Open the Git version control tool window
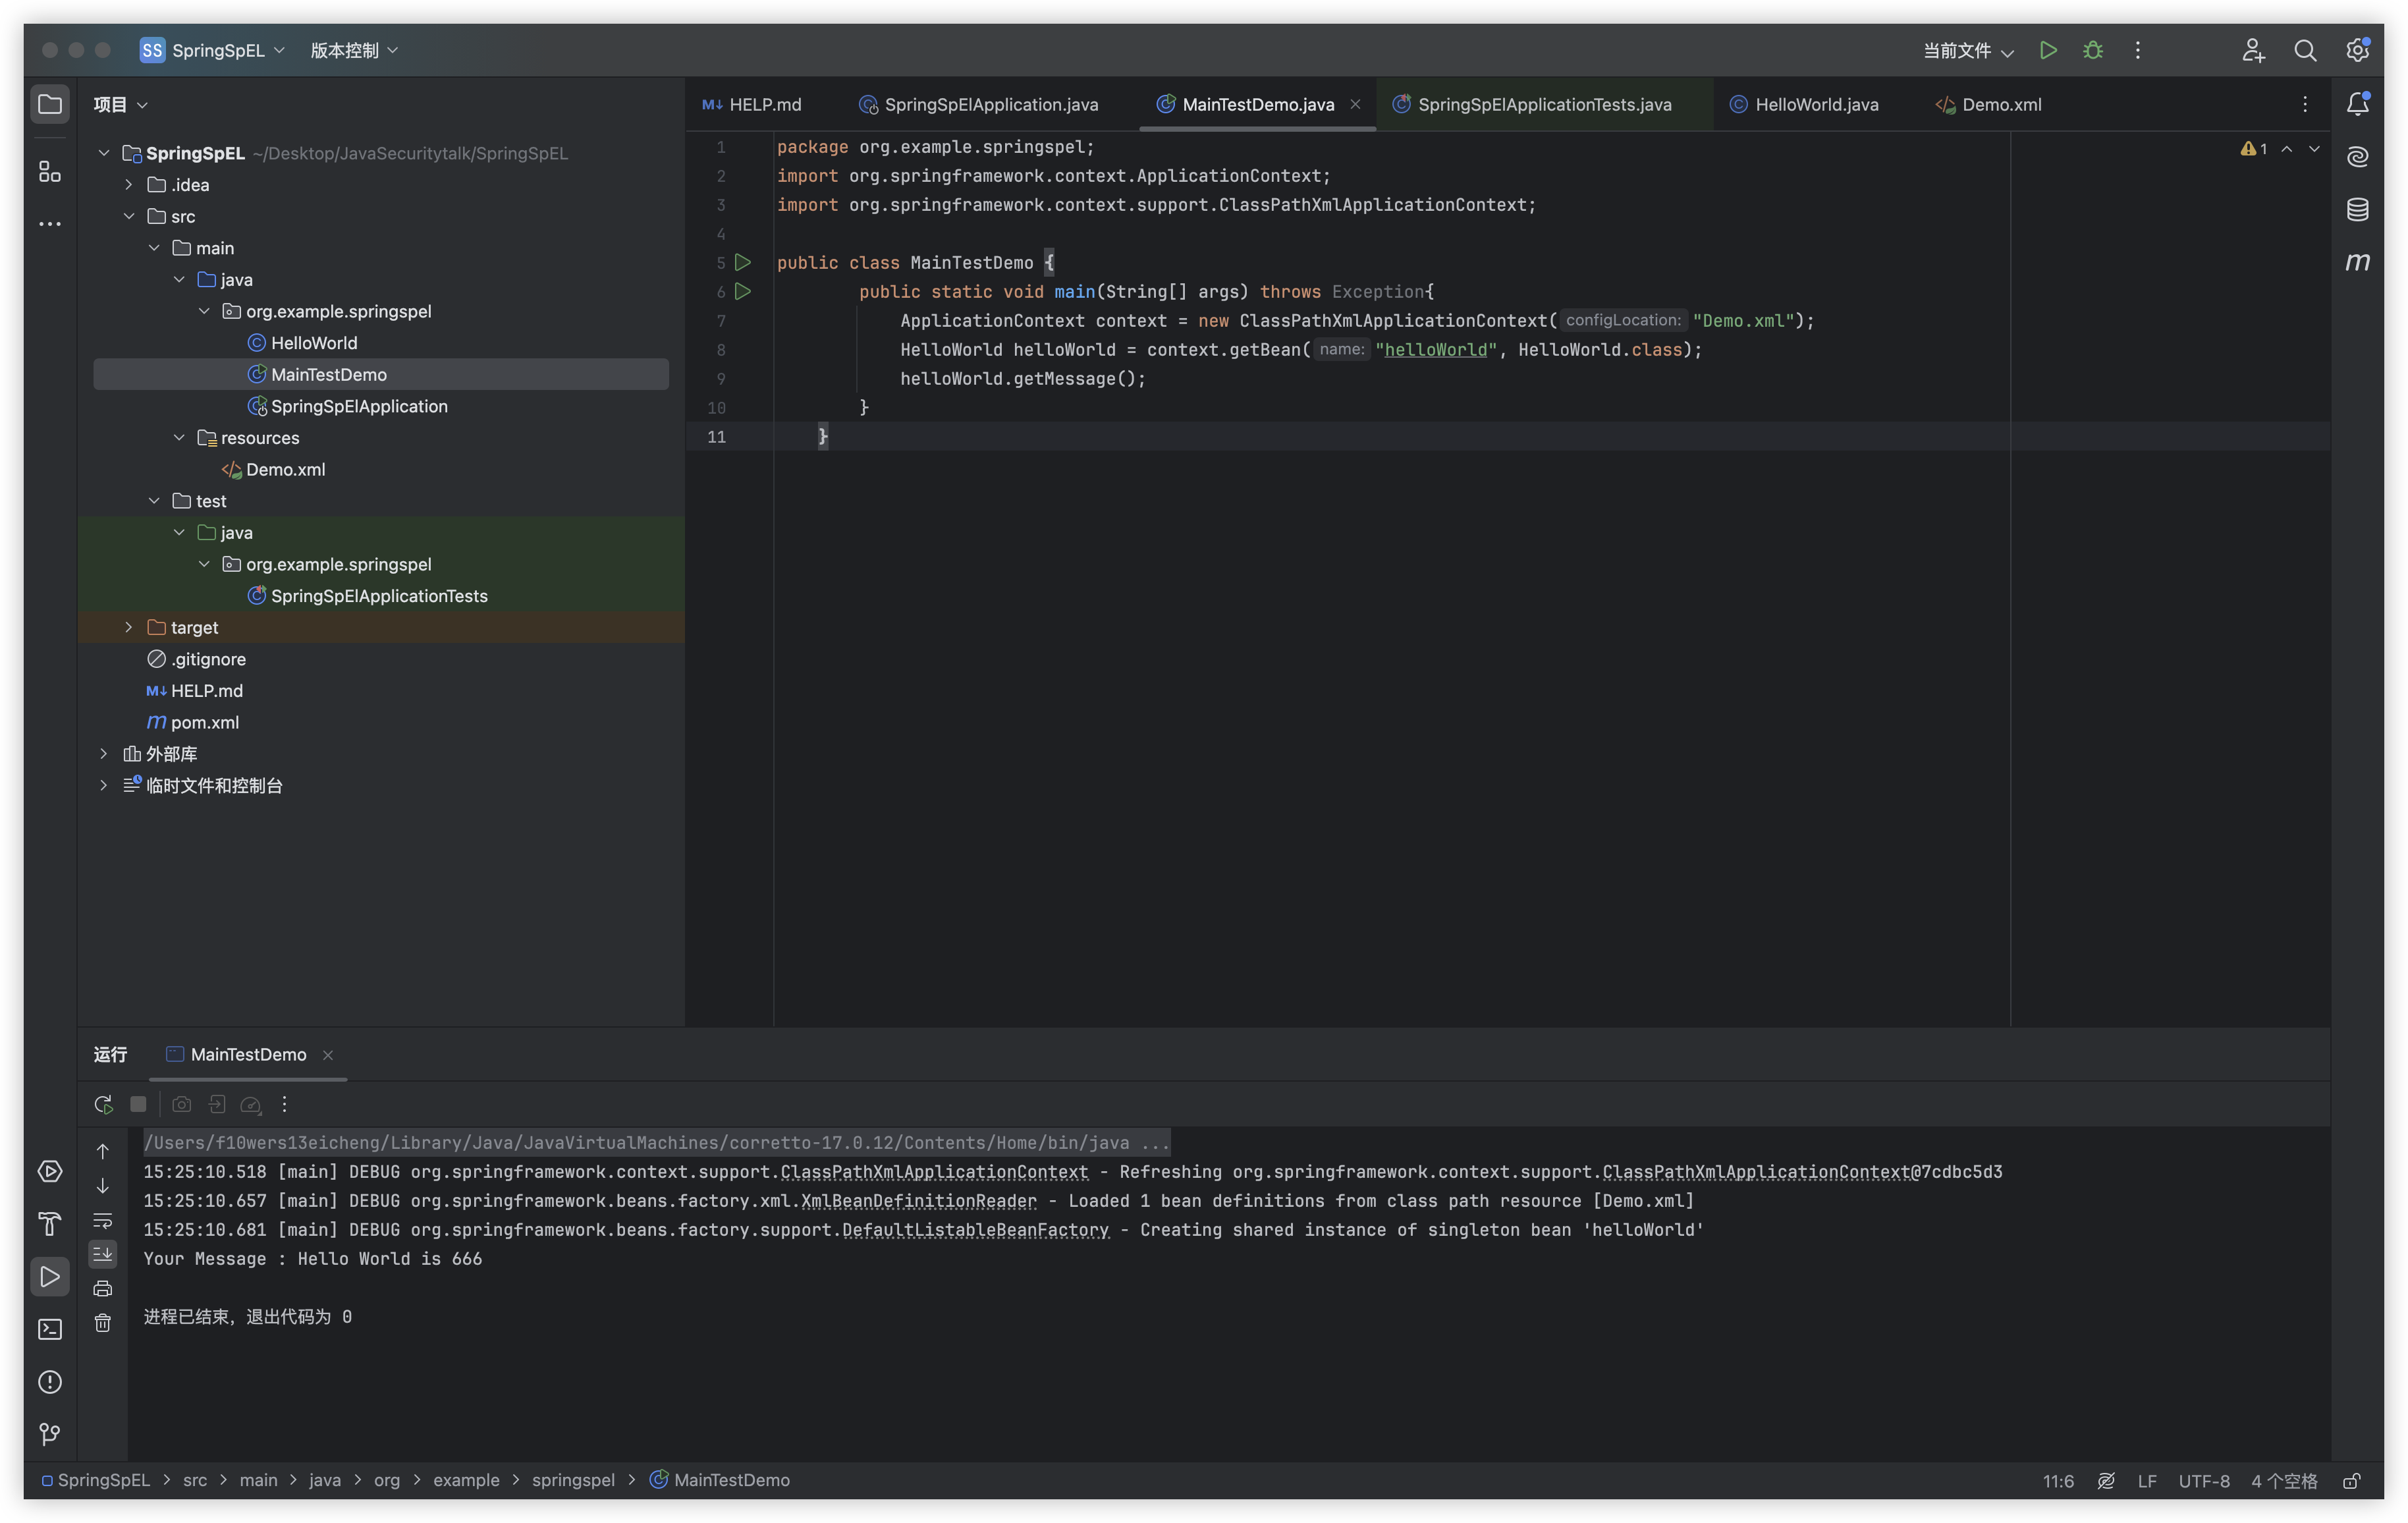Screen dimensions: 2408x1523 pos(49,1434)
